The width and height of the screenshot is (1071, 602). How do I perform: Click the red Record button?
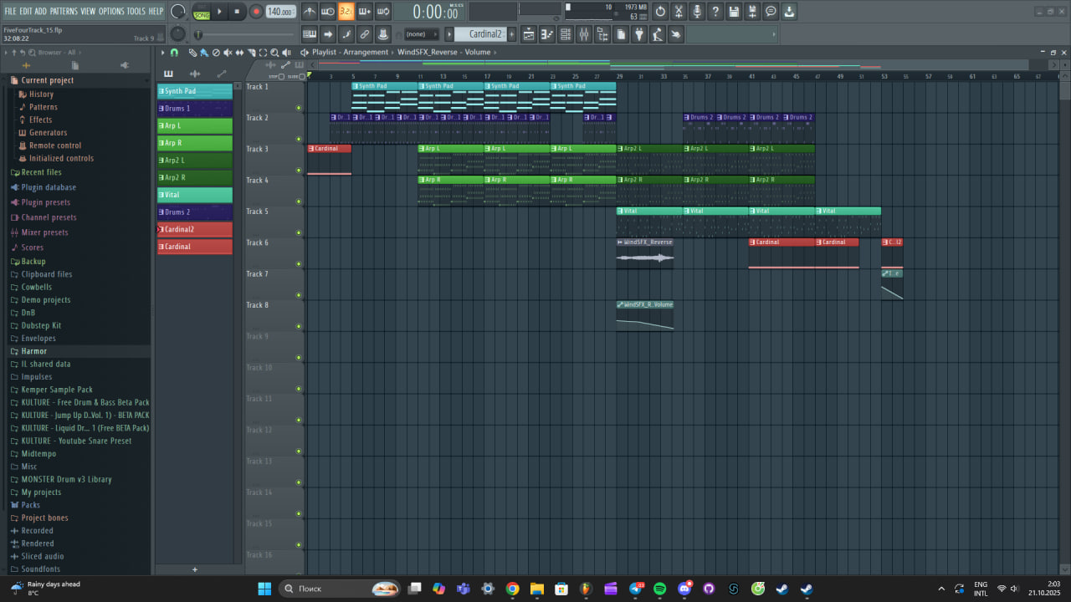(x=255, y=12)
